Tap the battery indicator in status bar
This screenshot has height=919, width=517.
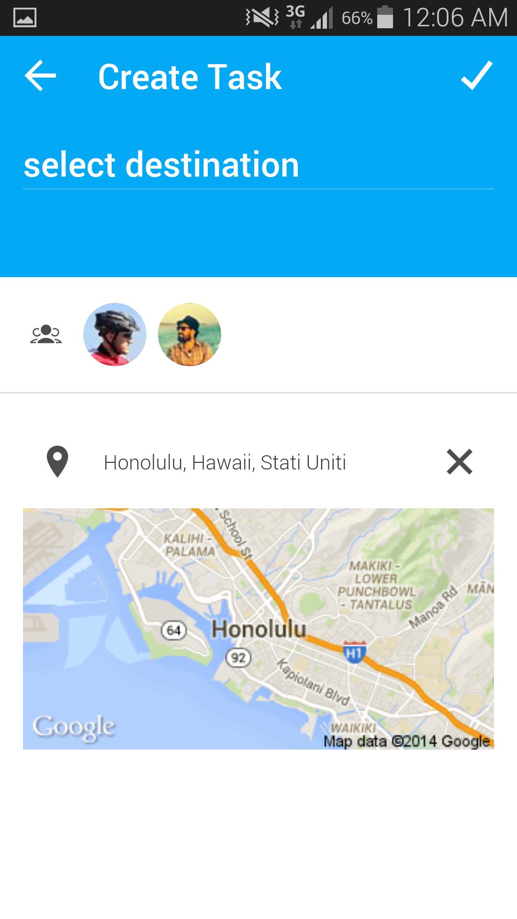pyautogui.click(x=385, y=17)
